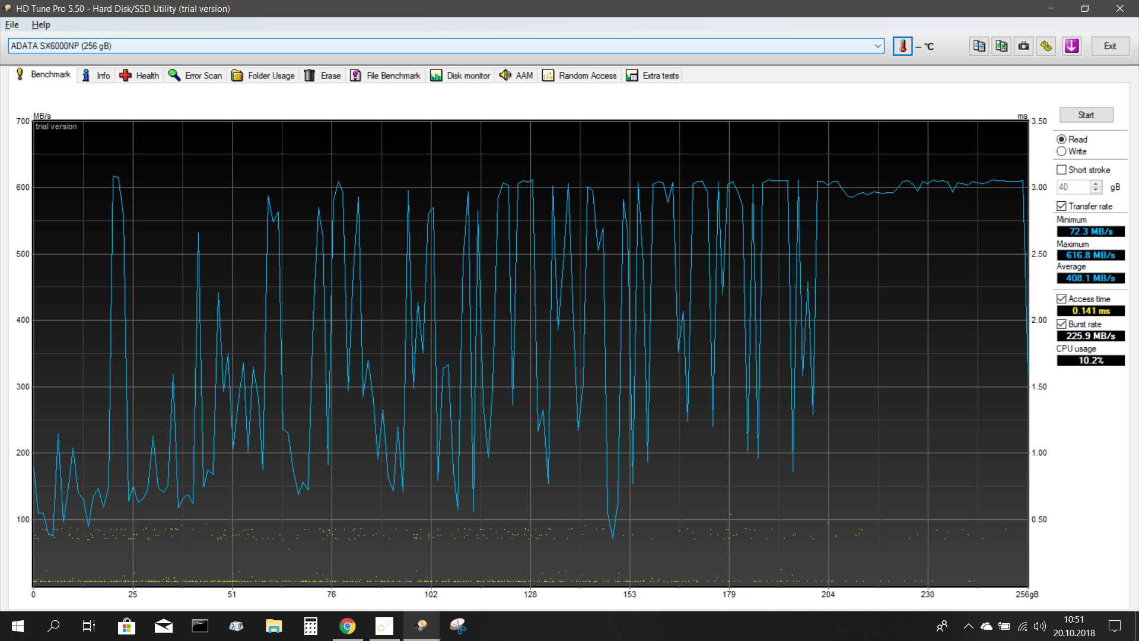Open the Health tab

coord(140,75)
